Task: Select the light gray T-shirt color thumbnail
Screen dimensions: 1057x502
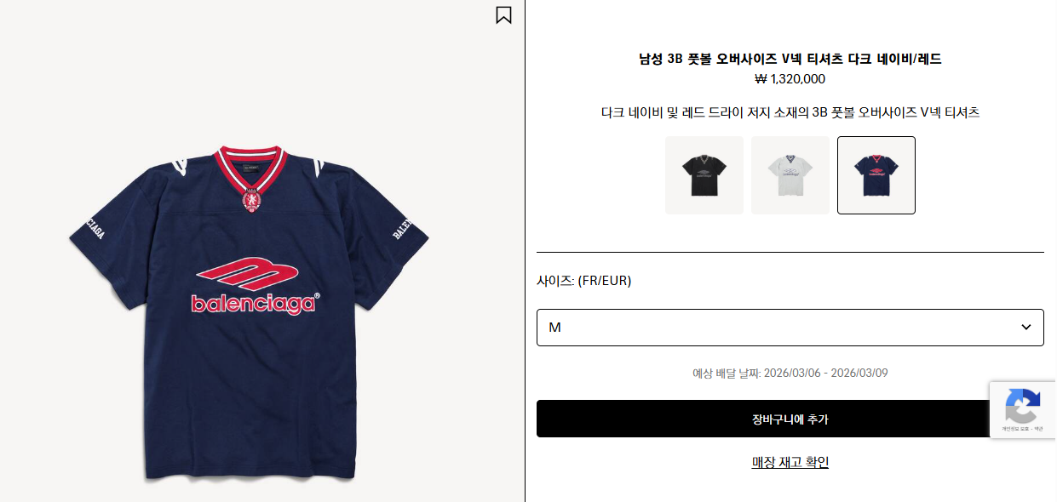Action: pyautogui.click(x=790, y=175)
